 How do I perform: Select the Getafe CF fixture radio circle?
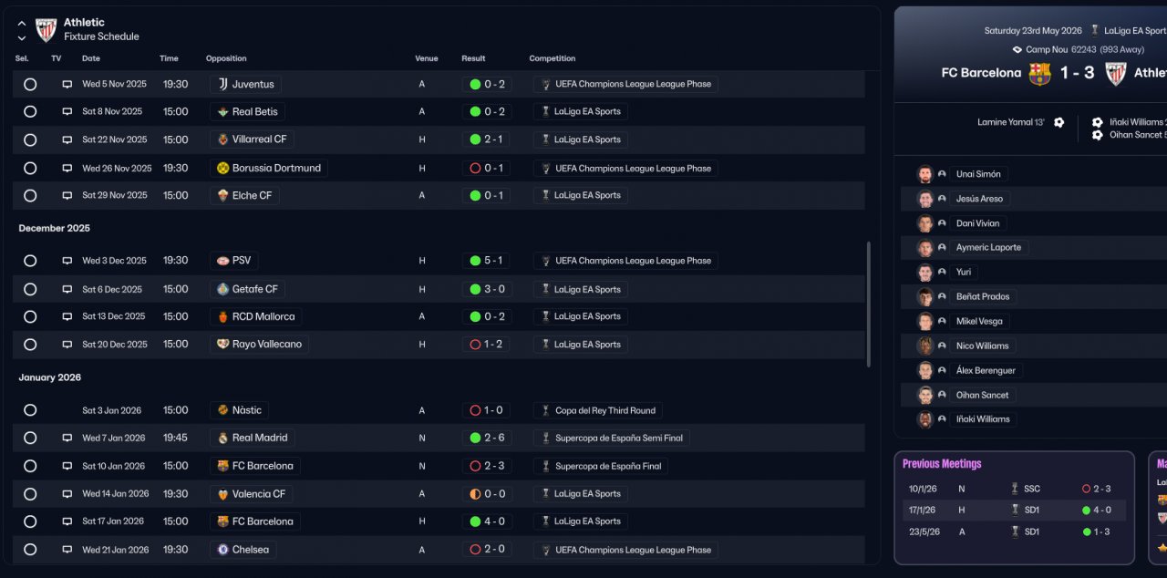click(x=30, y=289)
